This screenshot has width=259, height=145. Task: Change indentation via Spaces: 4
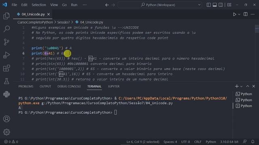170,142
